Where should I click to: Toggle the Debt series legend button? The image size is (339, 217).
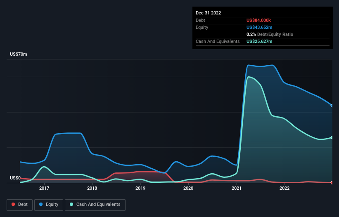pos(20,205)
